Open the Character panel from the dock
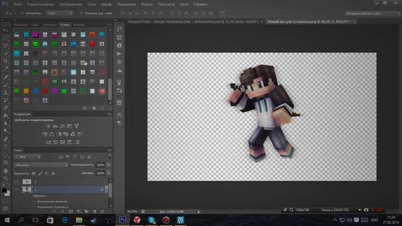The width and height of the screenshot is (402, 226). pyautogui.click(x=119, y=114)
